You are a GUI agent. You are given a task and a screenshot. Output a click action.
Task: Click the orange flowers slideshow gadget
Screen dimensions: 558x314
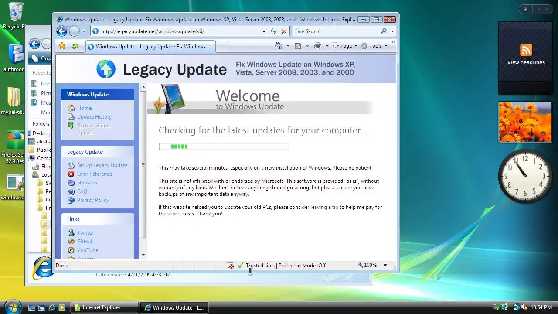(x=525, y=122)
